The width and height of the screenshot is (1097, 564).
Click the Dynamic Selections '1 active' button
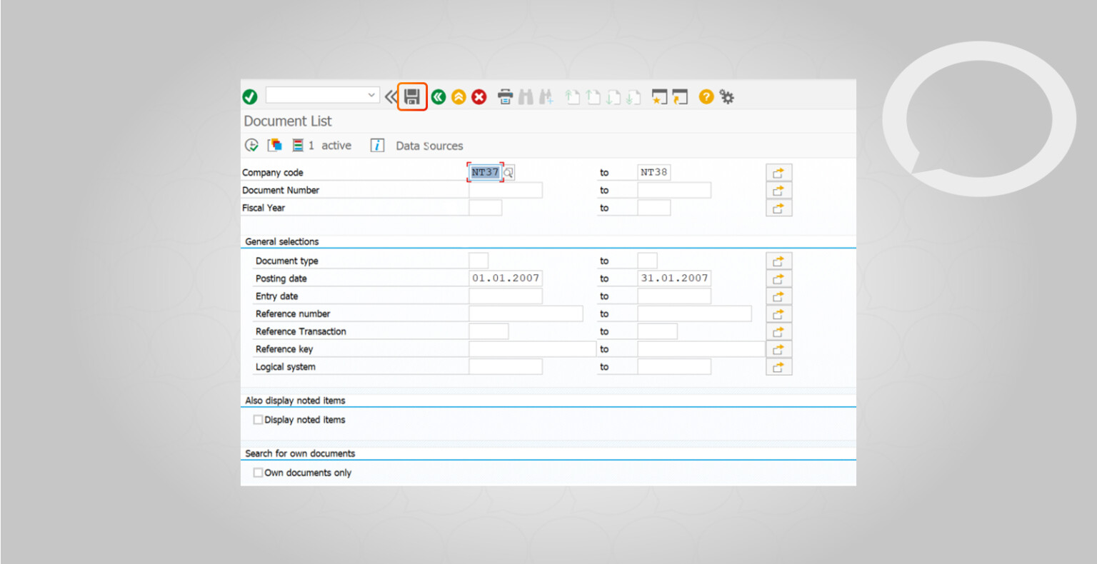coord(321,145)
